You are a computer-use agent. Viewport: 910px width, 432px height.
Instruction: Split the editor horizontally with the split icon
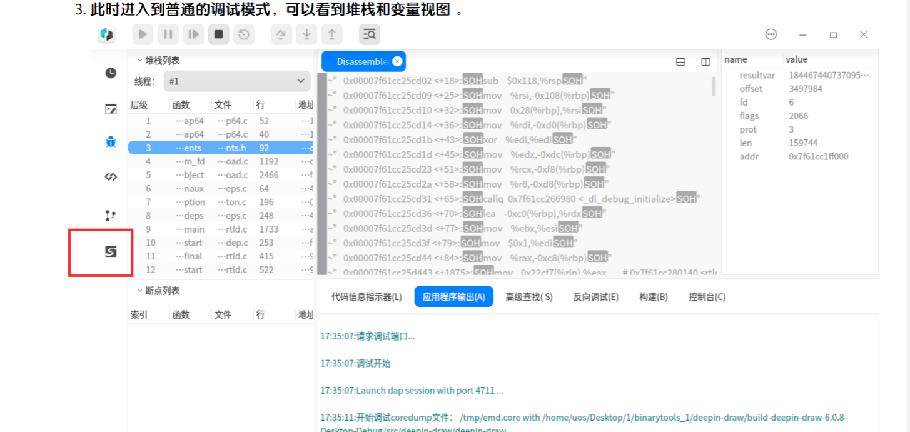(680, 62)
